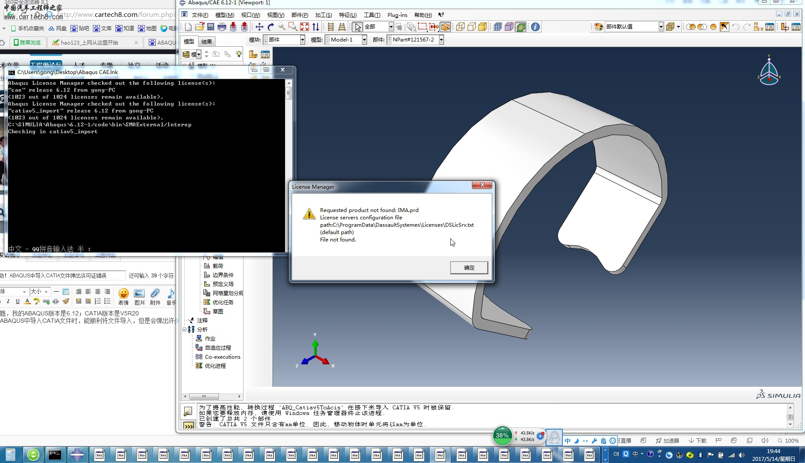Screen dimensions: 805x463
Task: Save the Abaqus model database
Action: click(x=211, y=27)
